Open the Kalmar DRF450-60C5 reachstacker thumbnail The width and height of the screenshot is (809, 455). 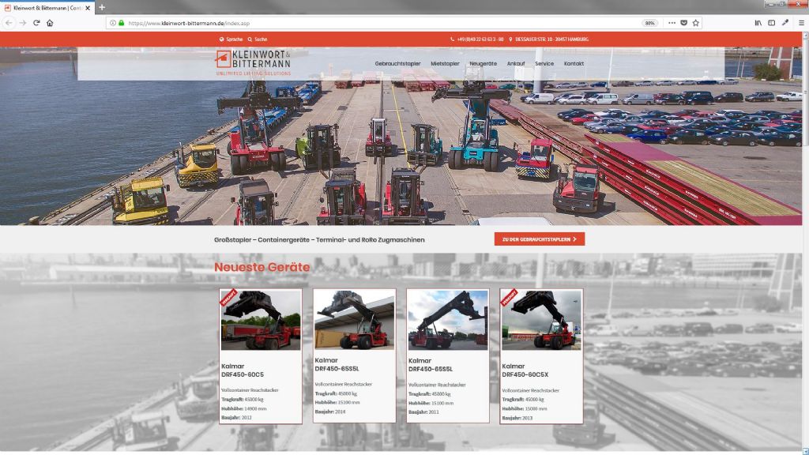(260, 321)
